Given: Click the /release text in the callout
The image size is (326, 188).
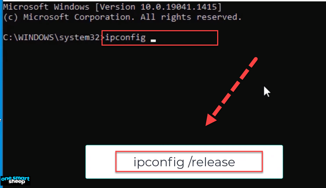Looking at the screenshot, I should (211, 162).
